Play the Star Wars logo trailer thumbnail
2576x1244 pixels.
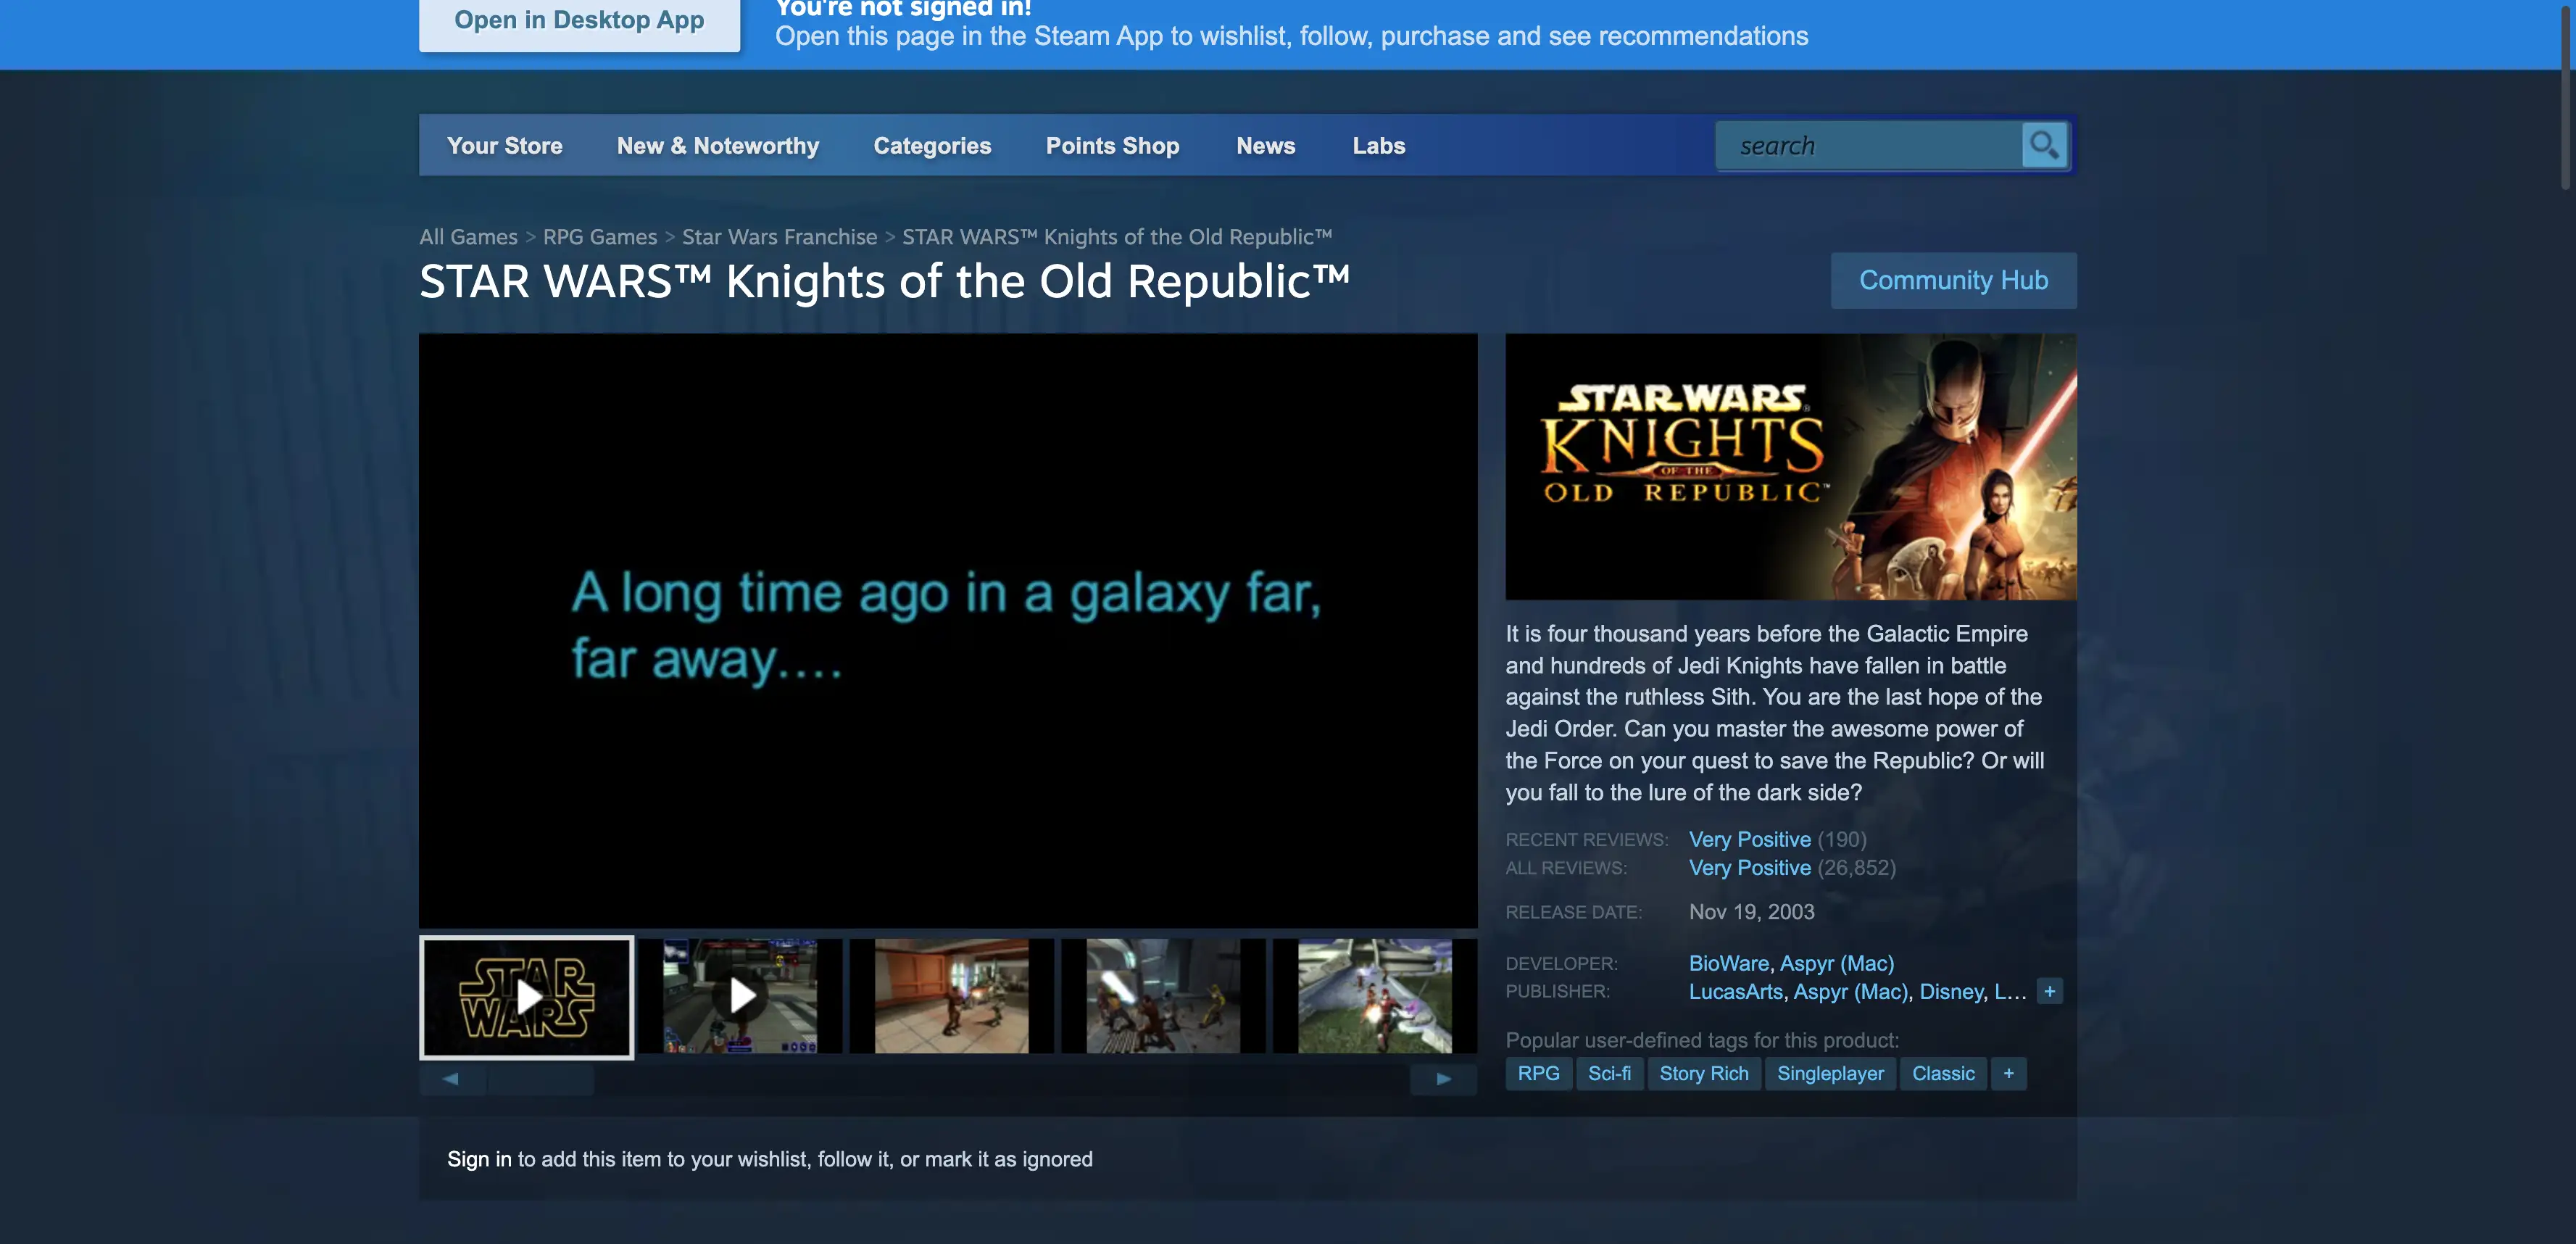[526, 997]
